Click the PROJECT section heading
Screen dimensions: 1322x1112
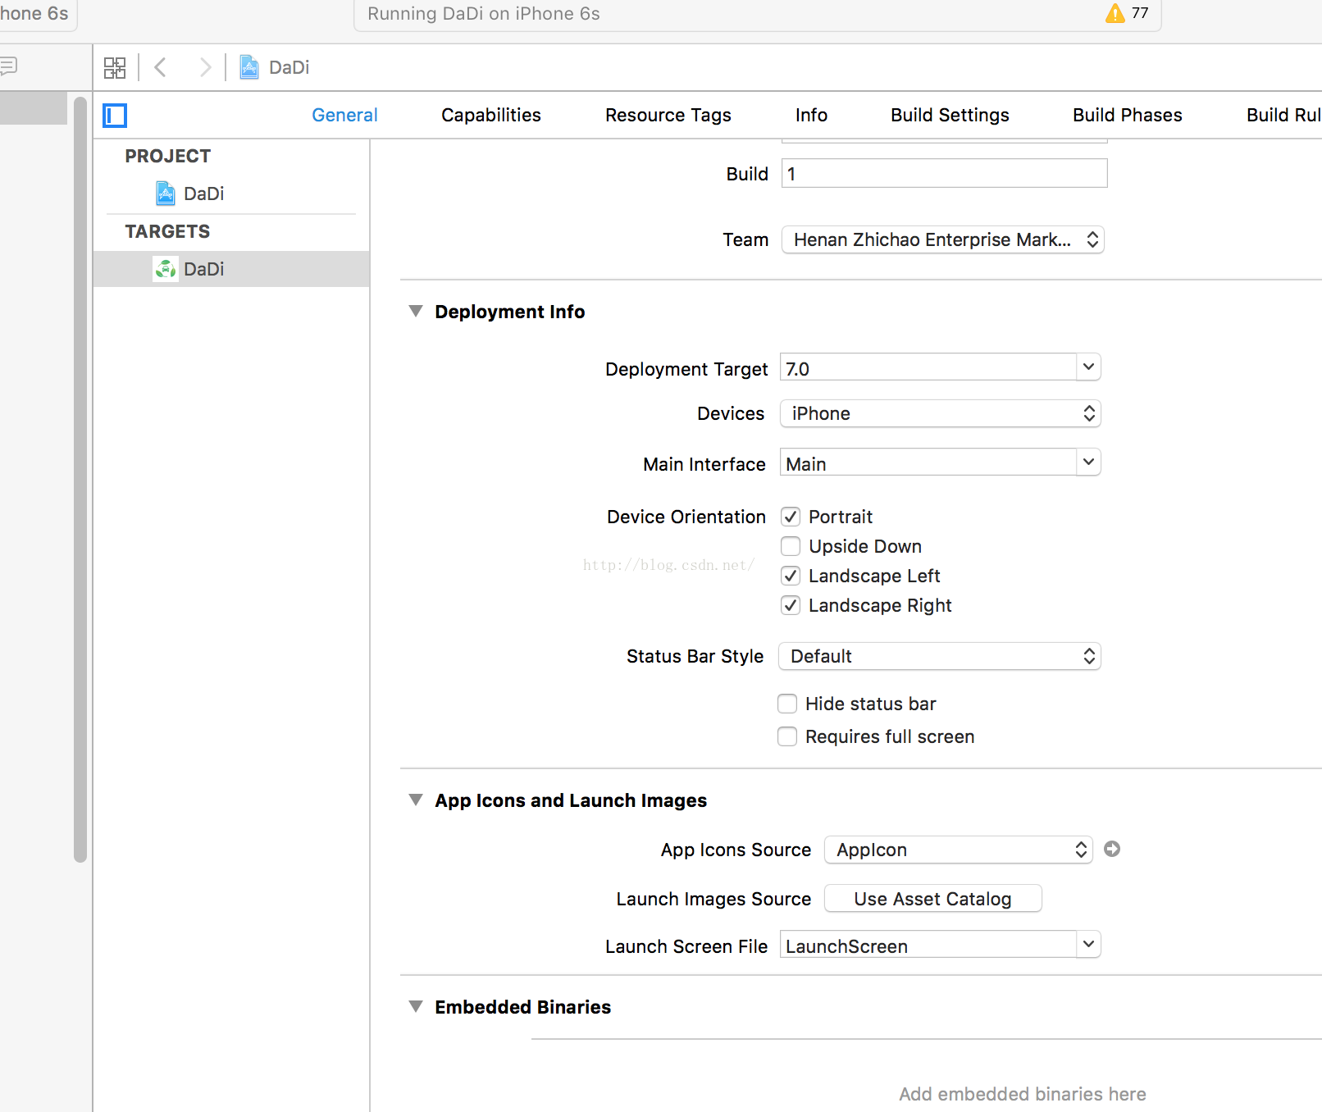coord(168,156)
